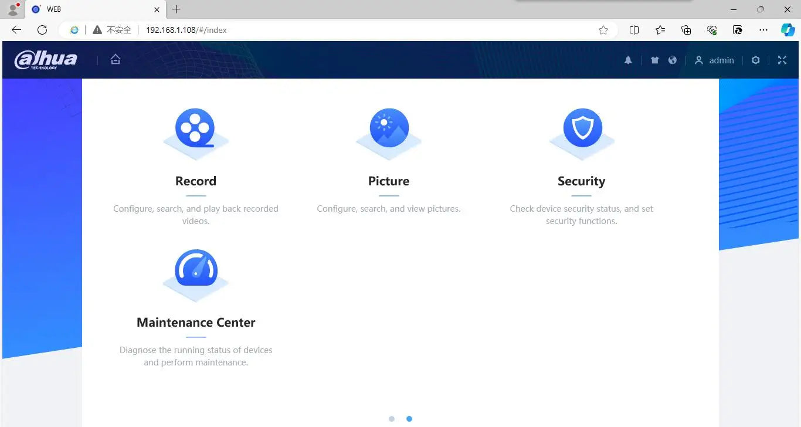Screen dimensions: 801x427
Task: Select second page dot indicator
Action: (x=409, y=419)
